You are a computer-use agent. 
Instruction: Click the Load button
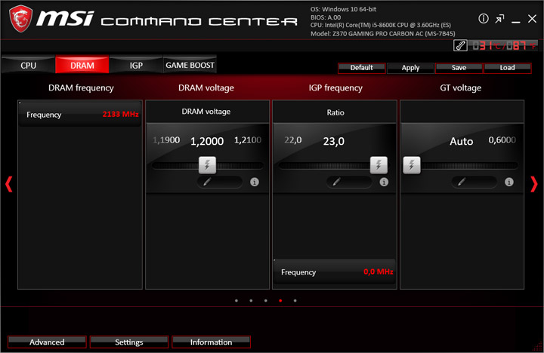507,68
